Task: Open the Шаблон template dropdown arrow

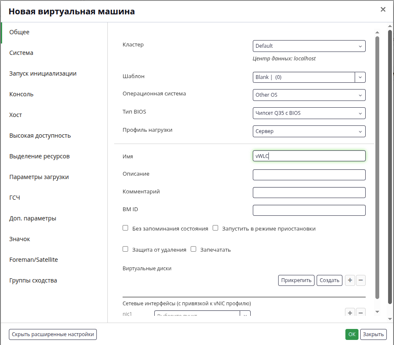Action: click(360, 77)
